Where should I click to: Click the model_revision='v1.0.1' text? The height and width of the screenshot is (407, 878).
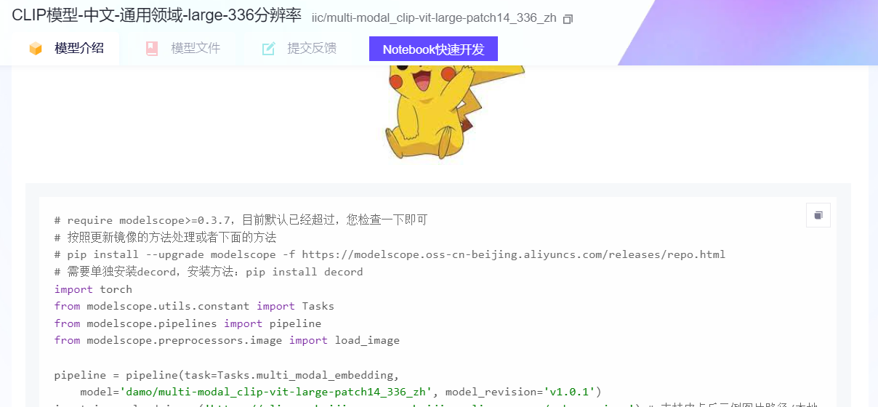click(x=520, y=392)
